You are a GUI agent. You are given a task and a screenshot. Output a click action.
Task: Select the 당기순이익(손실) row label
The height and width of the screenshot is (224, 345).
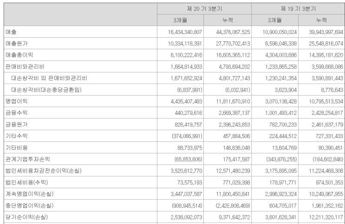pyautogui.click(x=26, y=217)
